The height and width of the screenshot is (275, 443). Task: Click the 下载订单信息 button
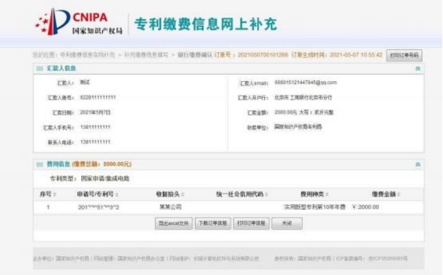tap(214, 223)
